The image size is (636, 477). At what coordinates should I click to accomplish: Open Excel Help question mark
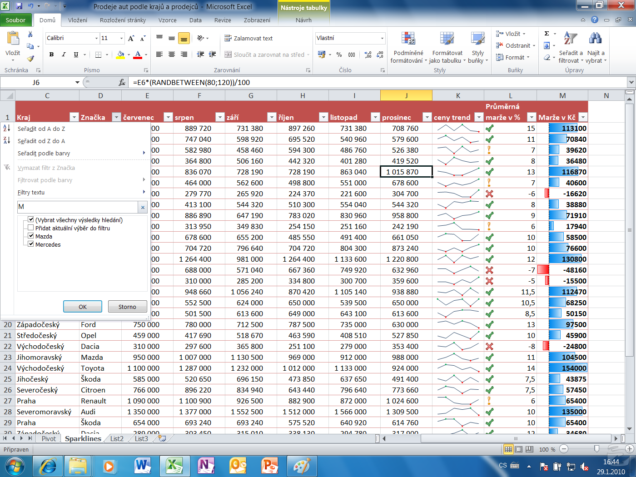click(595, 20)
